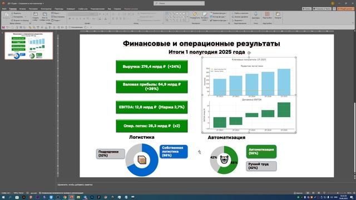Open PowerPoint icon on taskbar
The height and width of the screenshot is (200, 356).
[x=72, y=197]
